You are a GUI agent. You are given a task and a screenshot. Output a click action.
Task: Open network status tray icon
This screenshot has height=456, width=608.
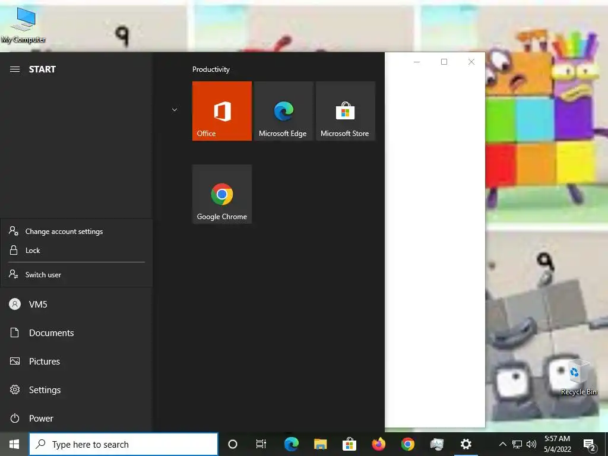(517, 444)
